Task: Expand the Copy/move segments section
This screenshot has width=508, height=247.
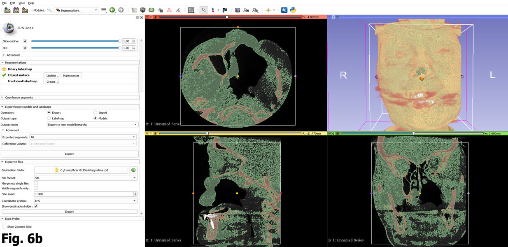Action: point(19,98)
